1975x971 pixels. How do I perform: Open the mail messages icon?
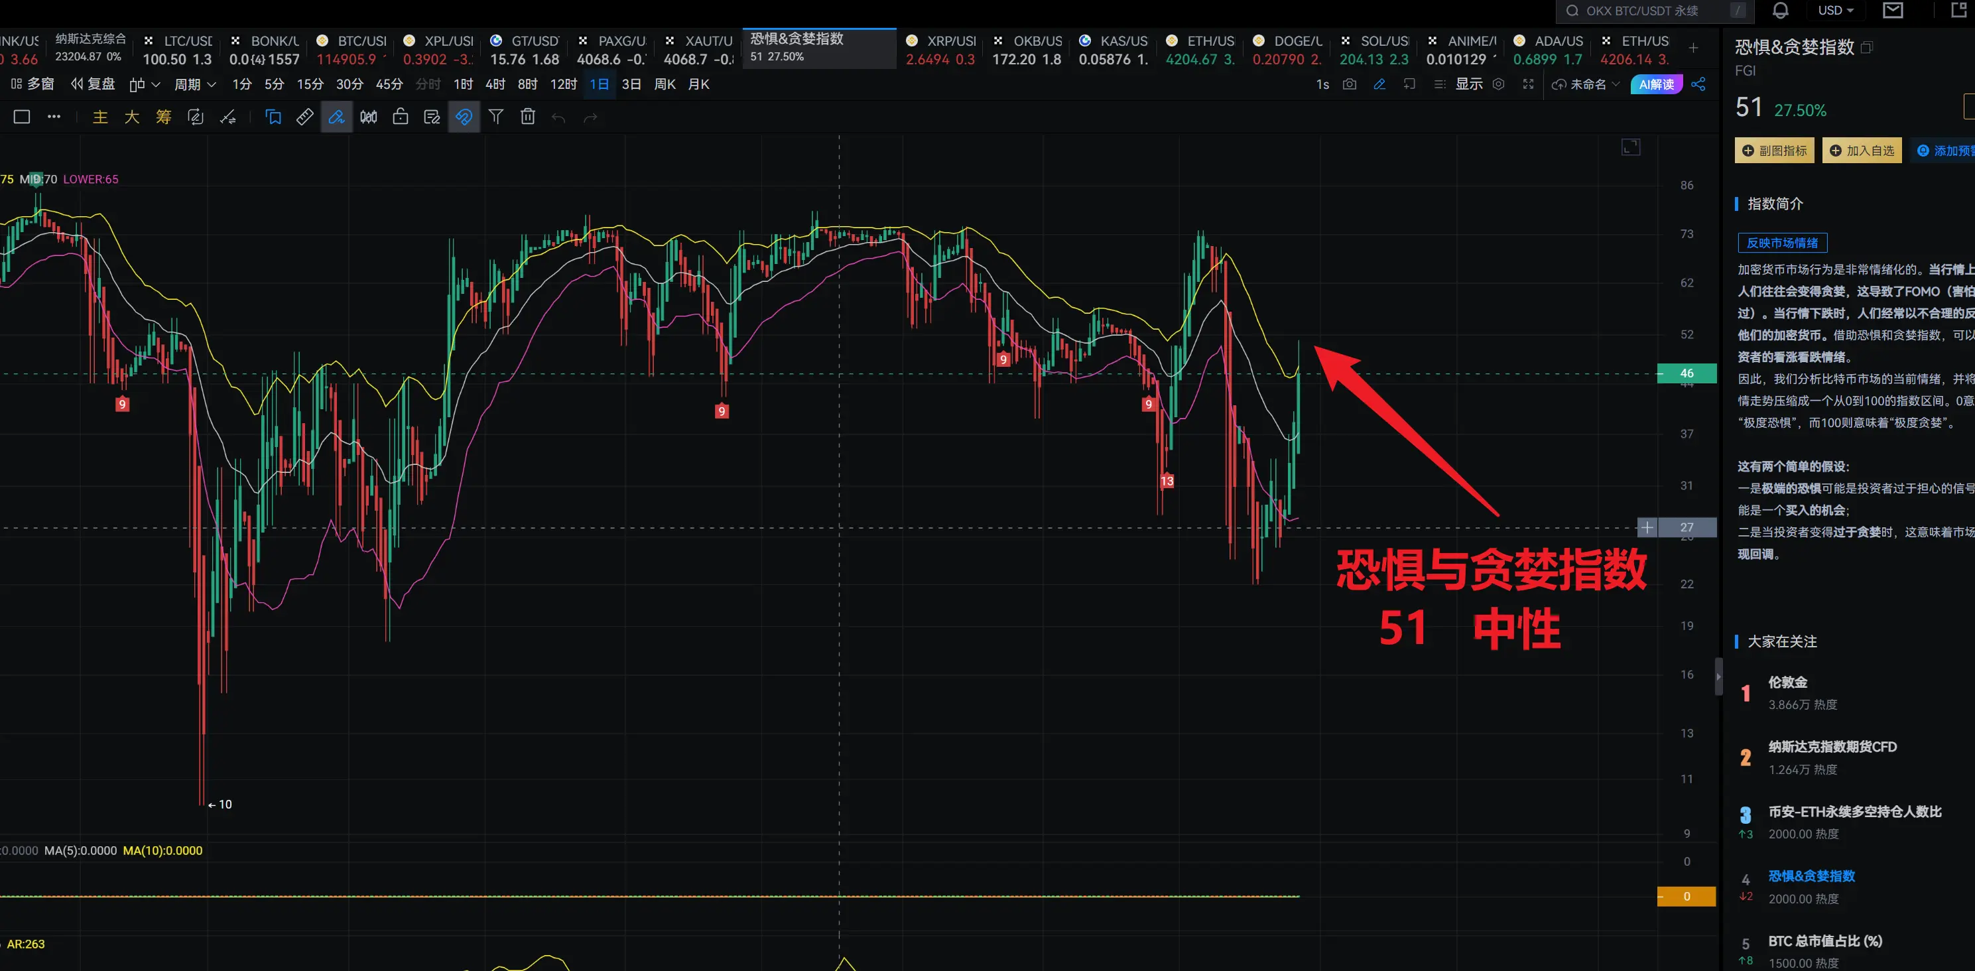tap(1893, 10)
